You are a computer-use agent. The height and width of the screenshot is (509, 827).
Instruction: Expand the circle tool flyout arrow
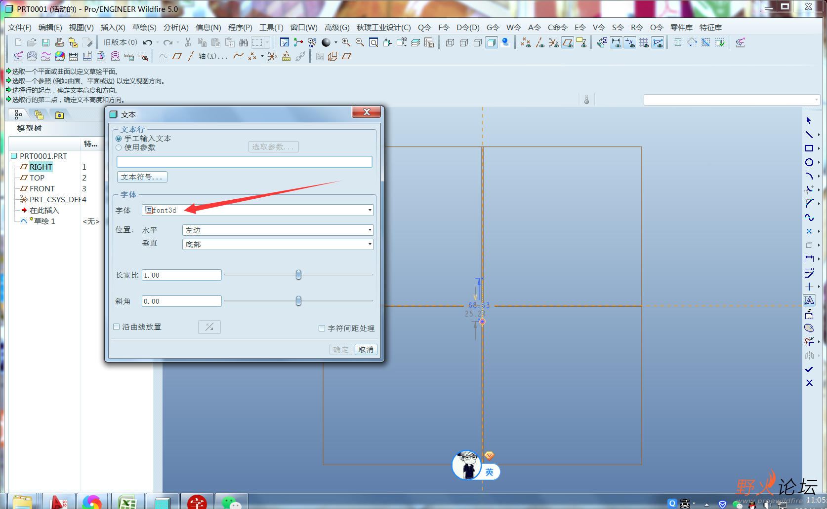pos(819,162)
